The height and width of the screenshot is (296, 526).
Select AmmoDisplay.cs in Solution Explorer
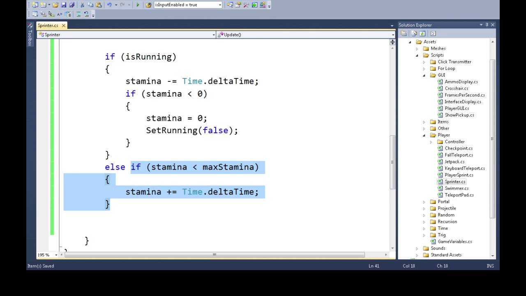click(461, 82)
